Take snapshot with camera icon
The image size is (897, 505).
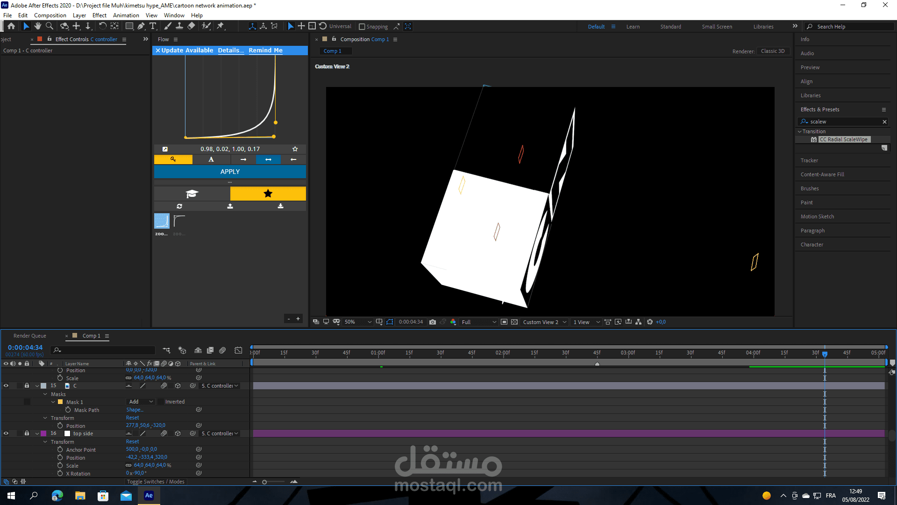tap(433, 322)
